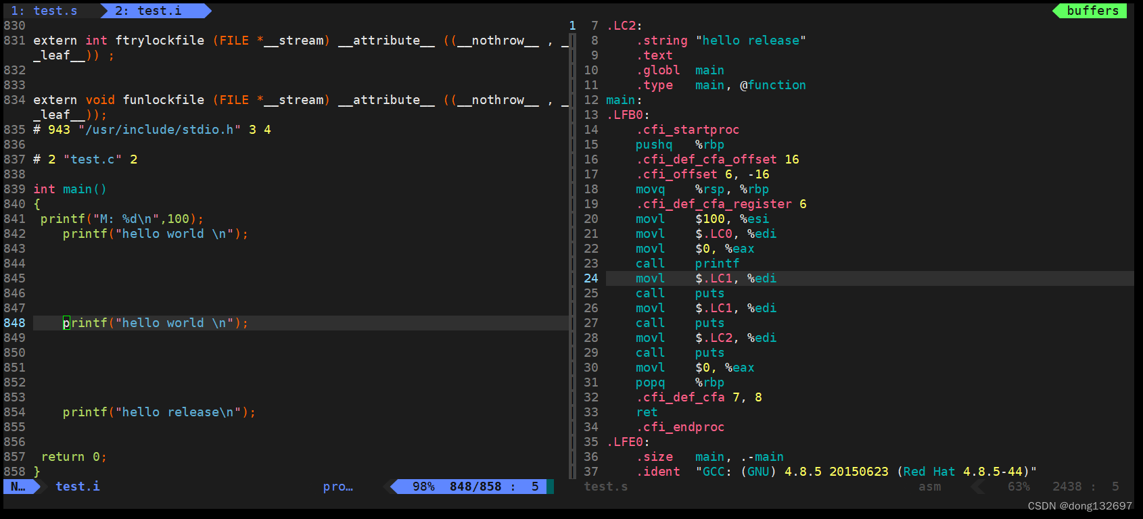The height and width of the screenshot is (519, 1143).
Task: Click the /usr/include/stdio.h line marker
Action: 152,130
